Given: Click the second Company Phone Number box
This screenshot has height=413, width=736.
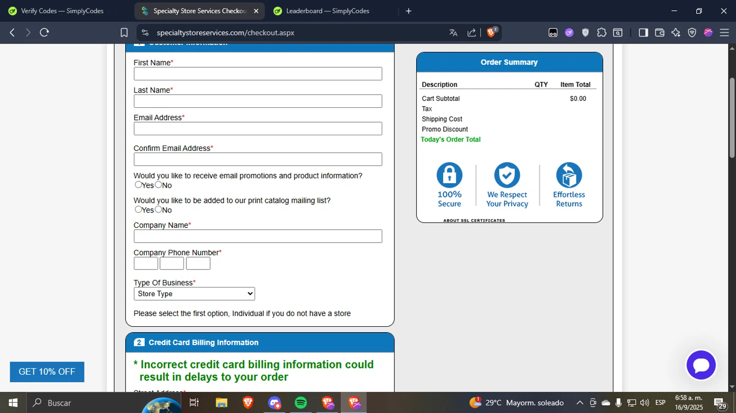Looking at the screenshot, I should [172, 264].
